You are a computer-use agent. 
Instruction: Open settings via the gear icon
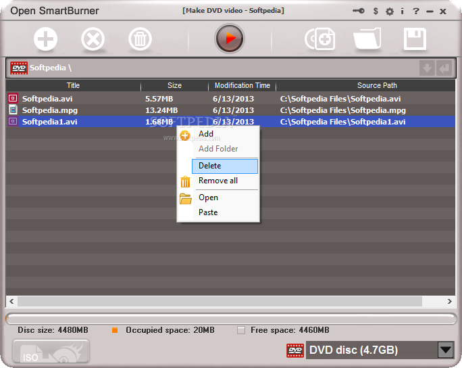tap(390, 11)
